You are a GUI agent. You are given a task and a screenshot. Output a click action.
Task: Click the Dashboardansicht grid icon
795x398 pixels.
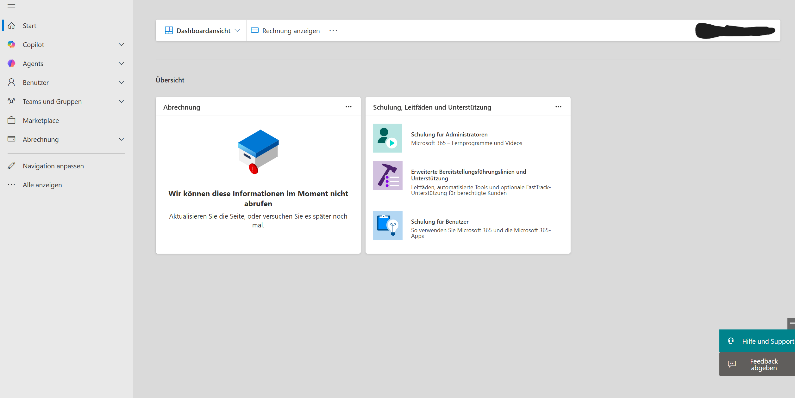coord(169,30)
